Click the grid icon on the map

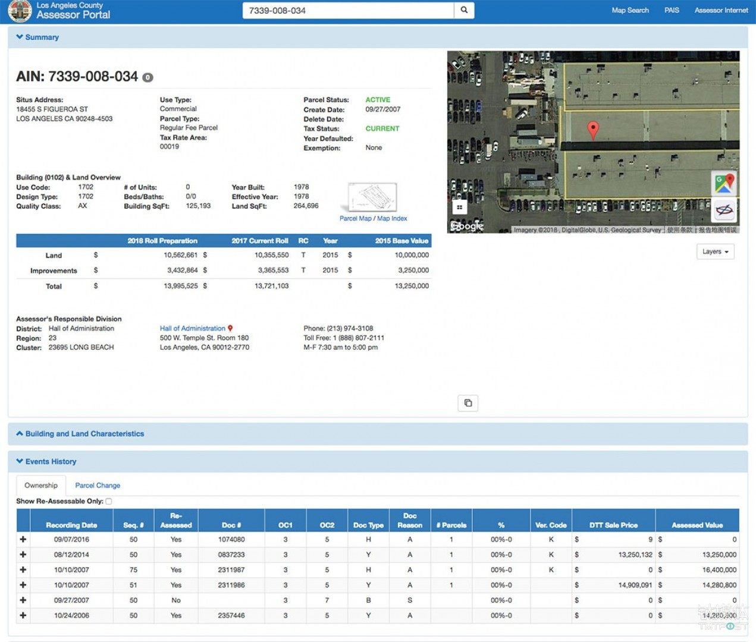coord(459,207)
